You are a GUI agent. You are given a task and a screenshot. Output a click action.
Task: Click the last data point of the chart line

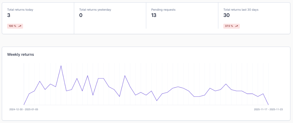coord(268,105)
